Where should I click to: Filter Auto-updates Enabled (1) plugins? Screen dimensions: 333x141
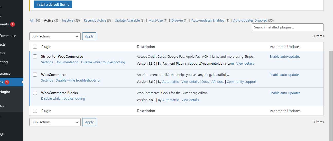210,20
